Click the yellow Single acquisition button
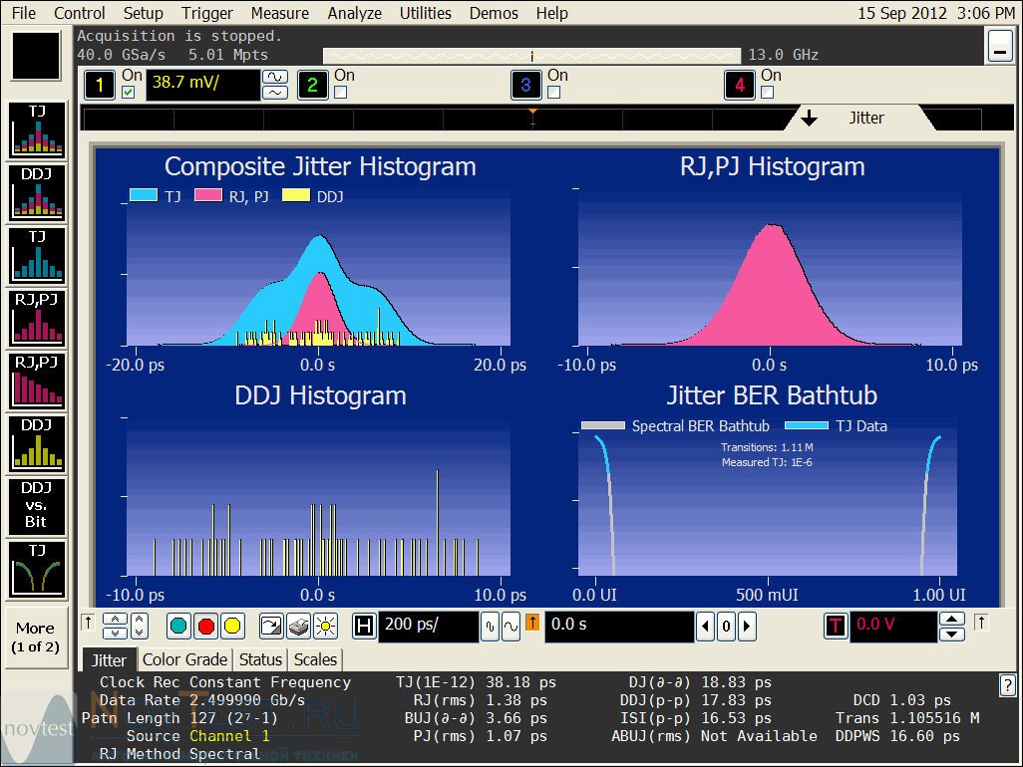Image resolution: width=1023 pixels, height=767 pixels. 231,626
